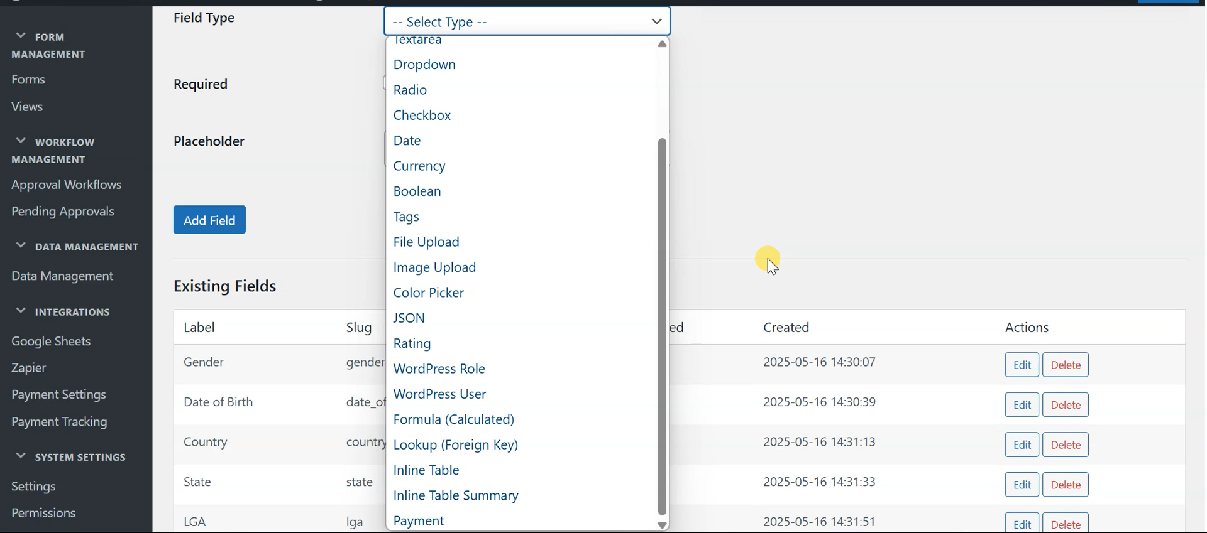Edit the State field

tap(1022, 485)
